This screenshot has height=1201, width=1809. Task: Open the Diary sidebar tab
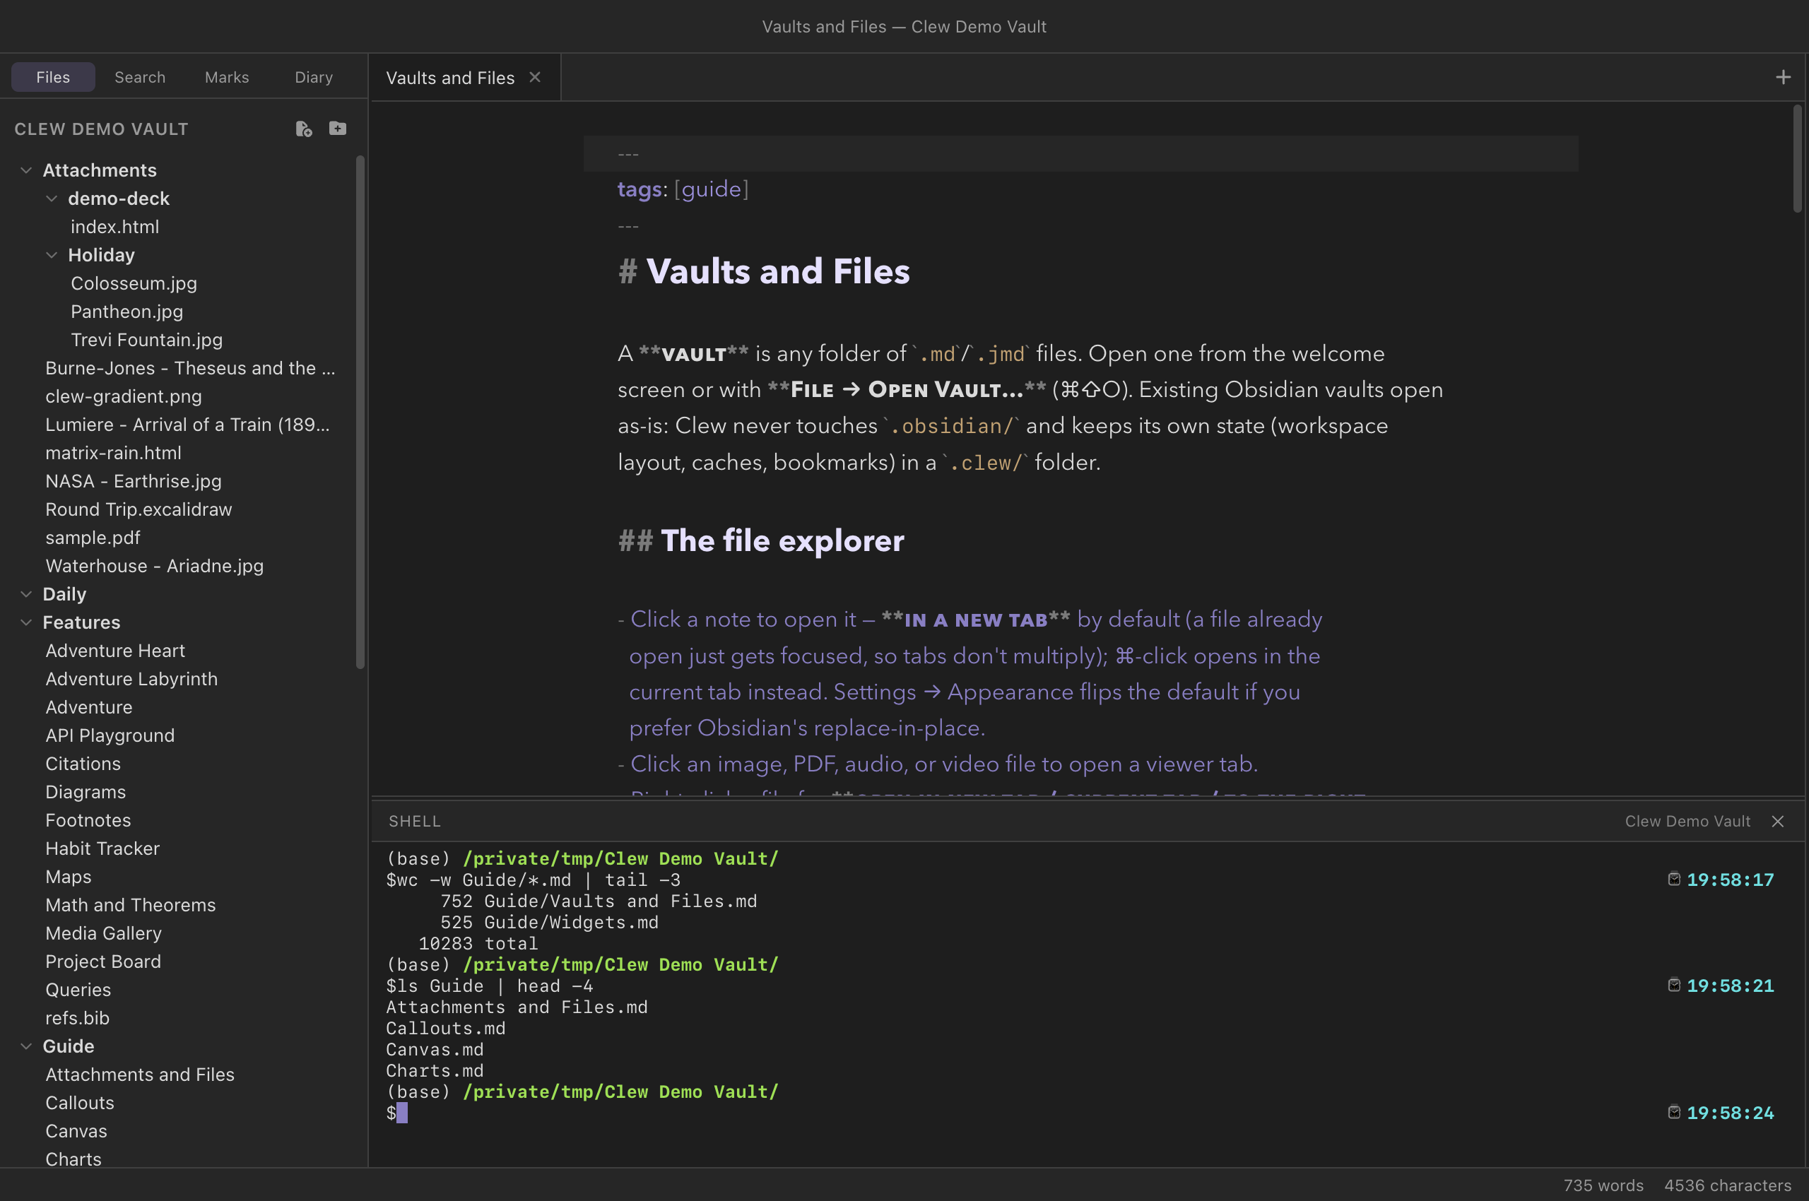click(x=314, y=78)
